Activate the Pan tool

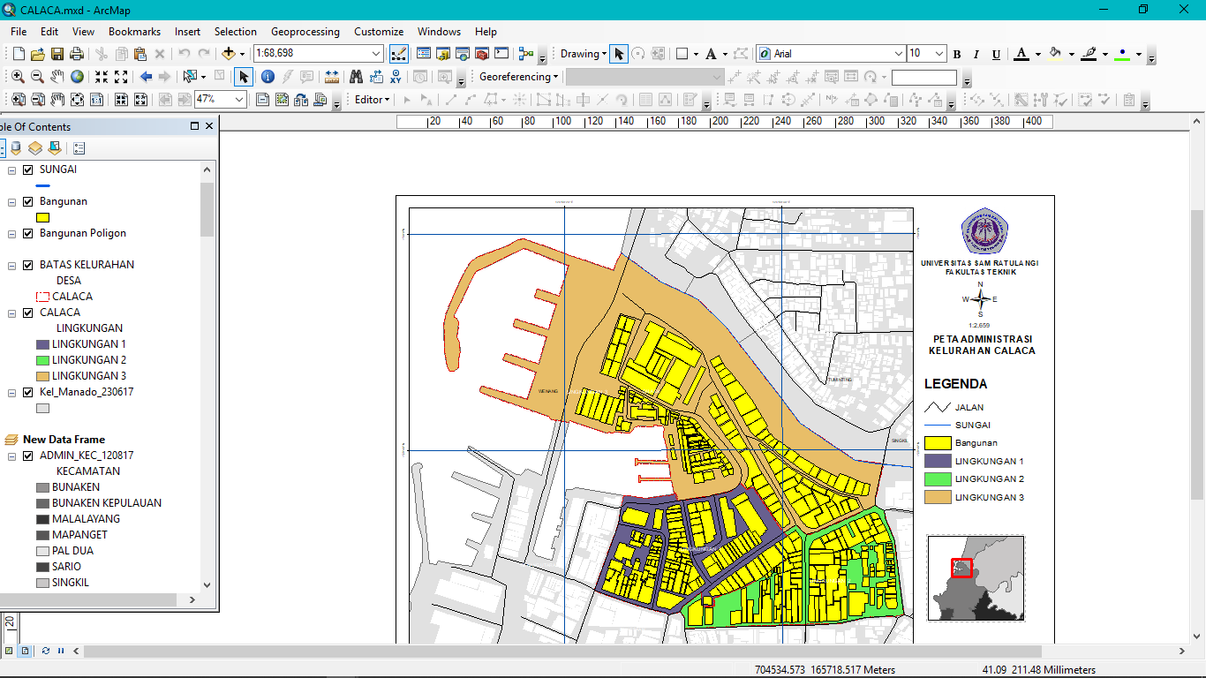[57, 77]
